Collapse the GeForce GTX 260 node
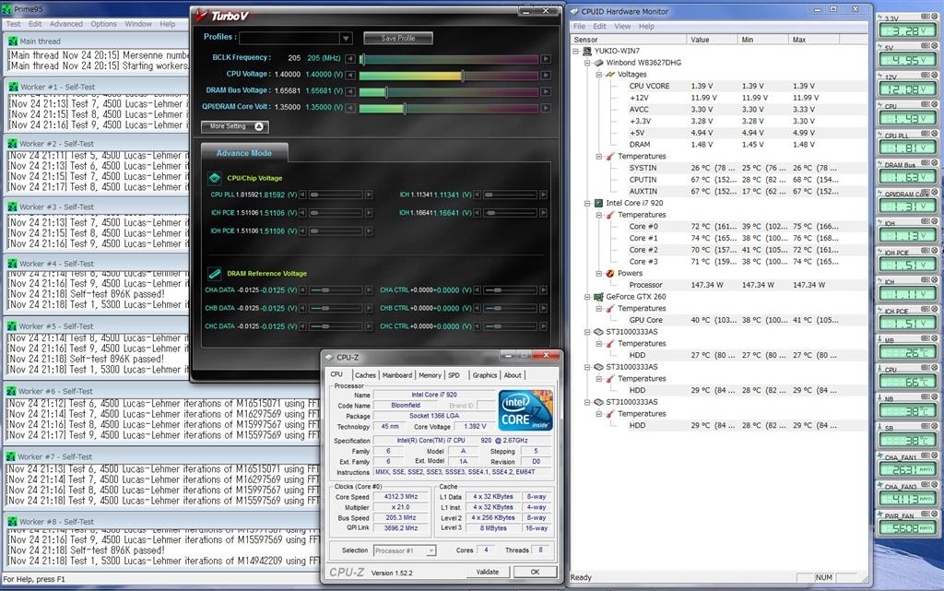 [x=587, y=297]
